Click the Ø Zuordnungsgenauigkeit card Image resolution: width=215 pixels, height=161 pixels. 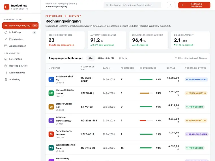pos(149,40)
